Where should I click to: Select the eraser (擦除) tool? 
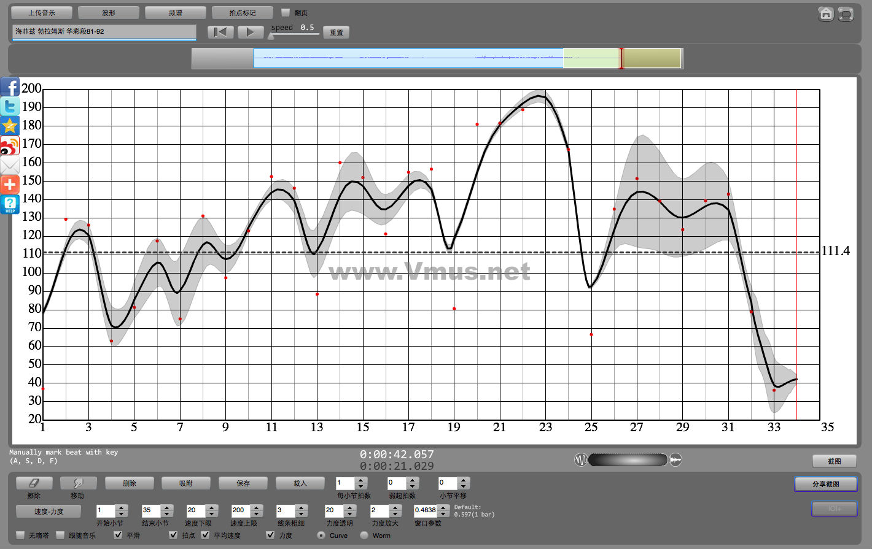34,483
